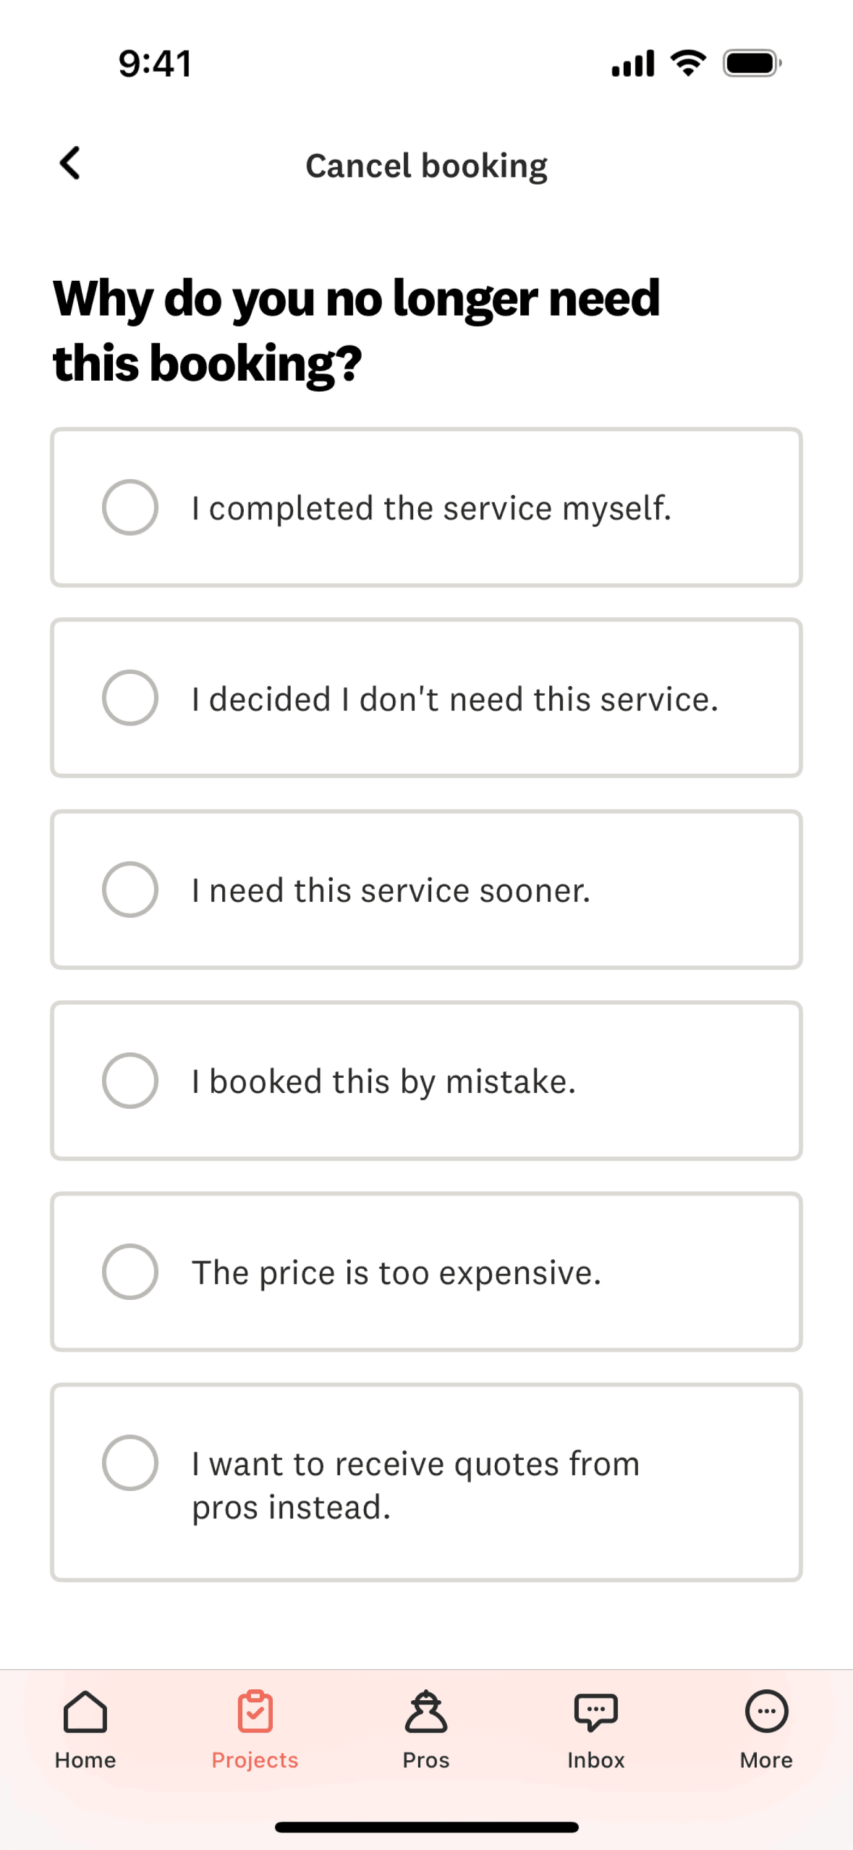Image resolution: width=853 pixels, height=1850 pixels.
Task: Tap the "Cancel booking" page title
Action: coord(426,166)
